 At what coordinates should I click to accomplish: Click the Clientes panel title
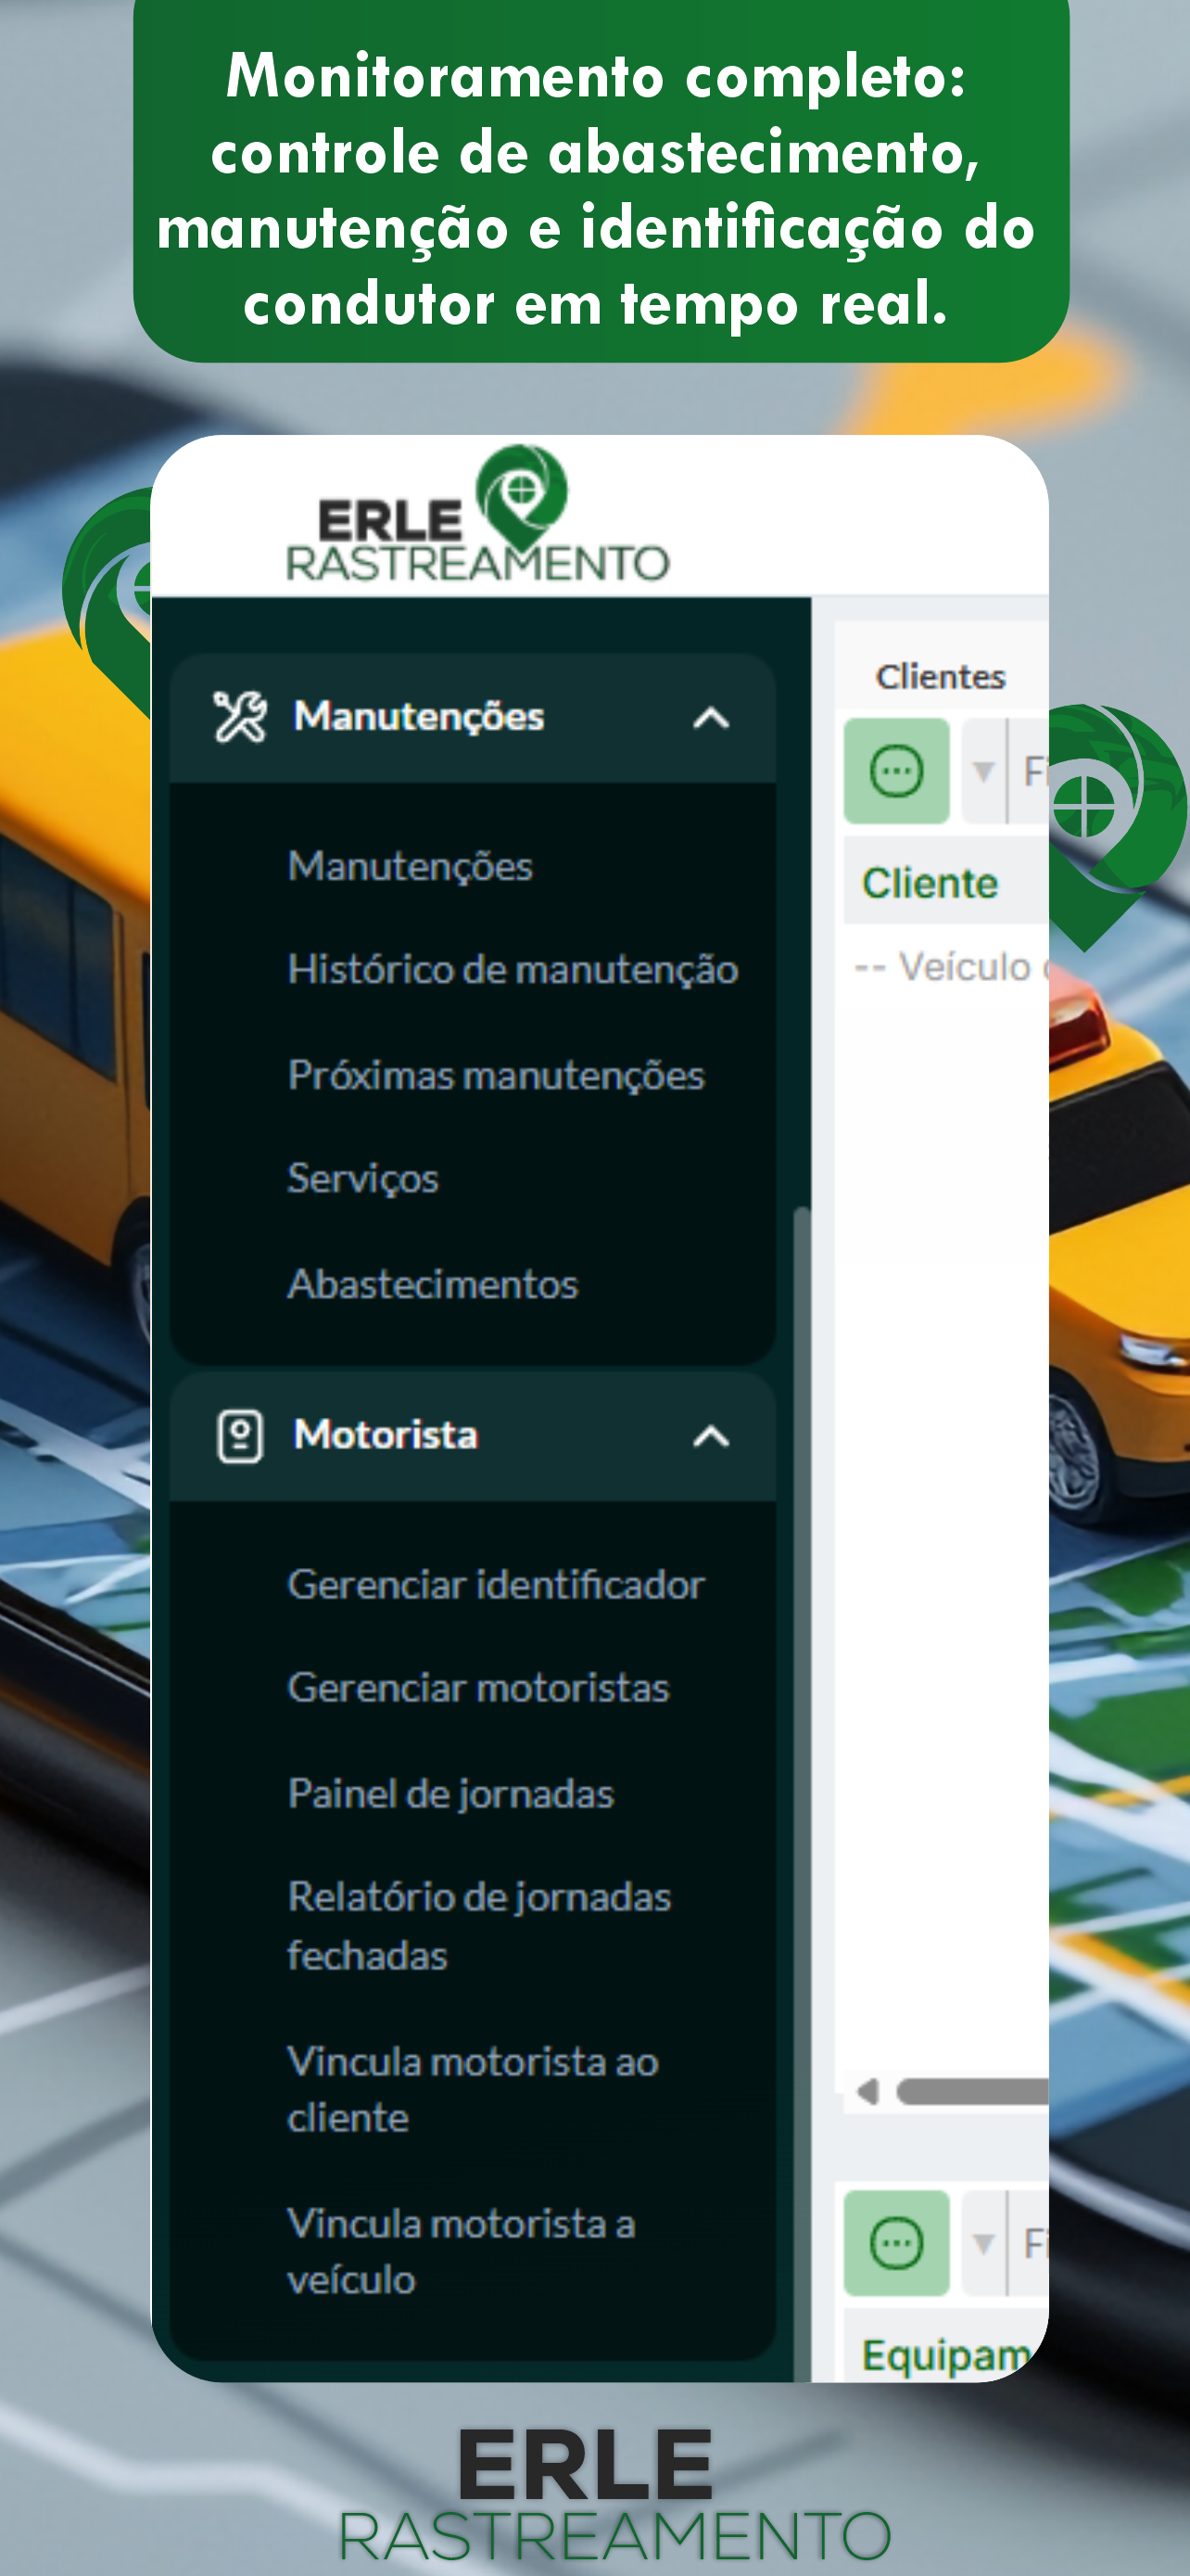click(x=940, y=677)
